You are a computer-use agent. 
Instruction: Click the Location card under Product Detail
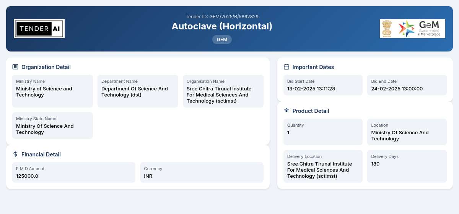[407, 132]
